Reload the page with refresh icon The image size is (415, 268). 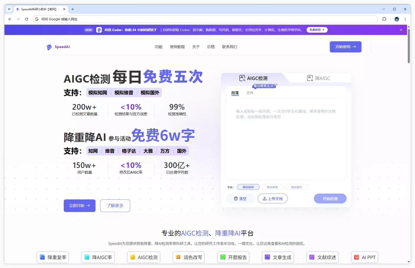pos(26,19)
